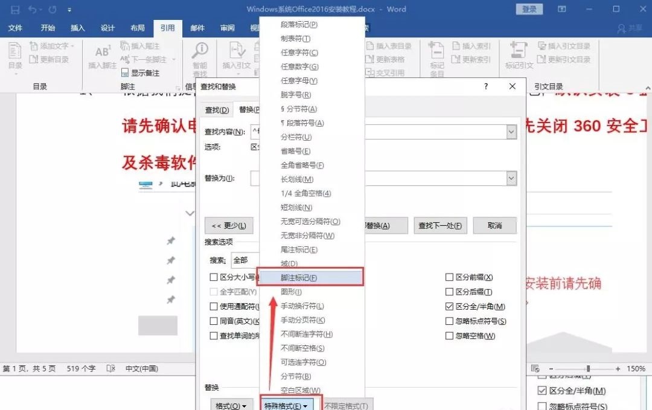Click the 插入引文目录 icon
652x410 pixels.
pos(542,46)
